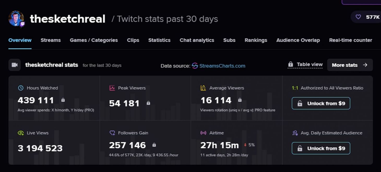Click the video camera icon beside thesketchreal stats
The height and width of the screenshot is (172, 381).
pyautogui.click(x=14, y=65)
